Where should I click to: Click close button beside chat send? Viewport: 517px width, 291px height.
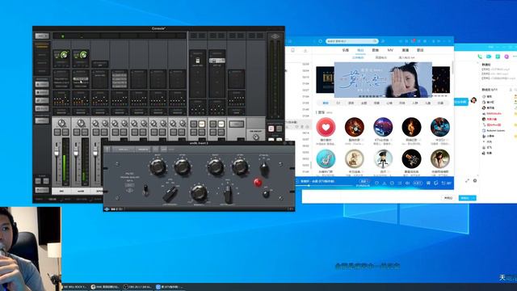pyautogui.click(x=448, y=198)
